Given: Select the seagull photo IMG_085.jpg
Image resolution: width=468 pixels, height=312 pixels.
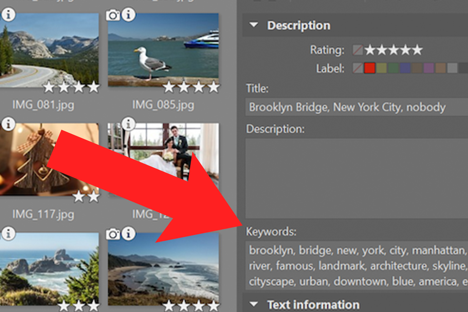Looking at the screenshot, I should point(163,50).
